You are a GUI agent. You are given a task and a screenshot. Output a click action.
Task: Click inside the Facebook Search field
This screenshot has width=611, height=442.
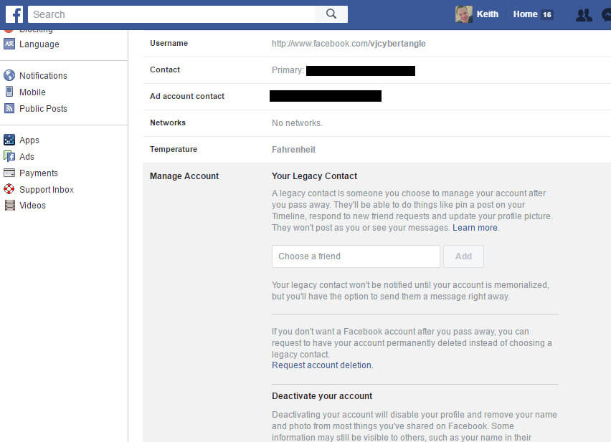(x=171, y=14)
